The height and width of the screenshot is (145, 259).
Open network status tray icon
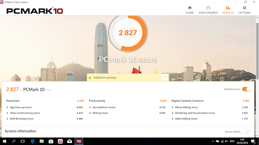pyautogui.click(x=222, y=141)
